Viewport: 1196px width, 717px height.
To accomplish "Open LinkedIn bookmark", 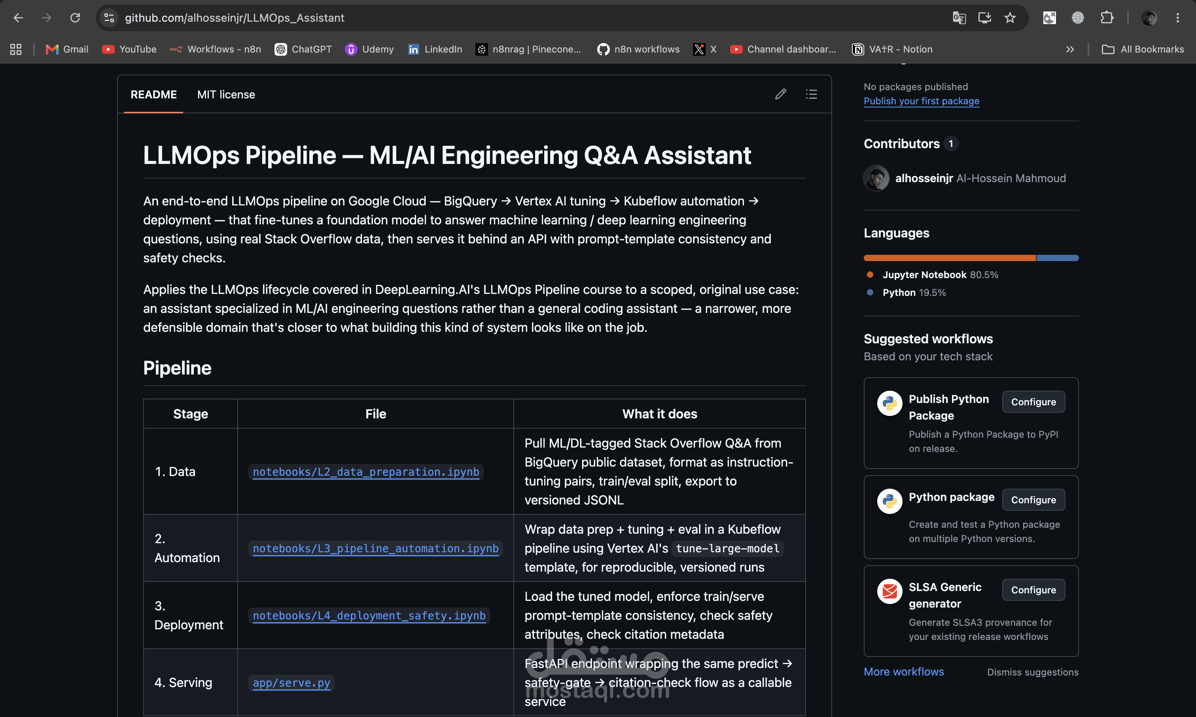I will [435, 49].
